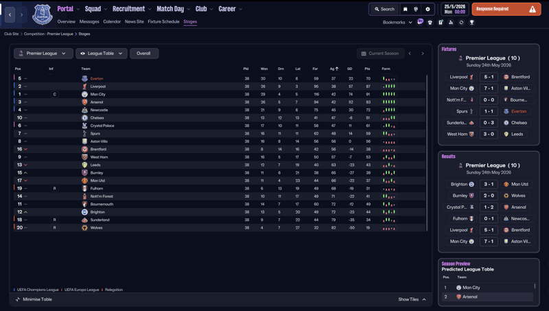Expand the Career menu chevron
Screen dimensions: 549x311
tap(240, 9)
